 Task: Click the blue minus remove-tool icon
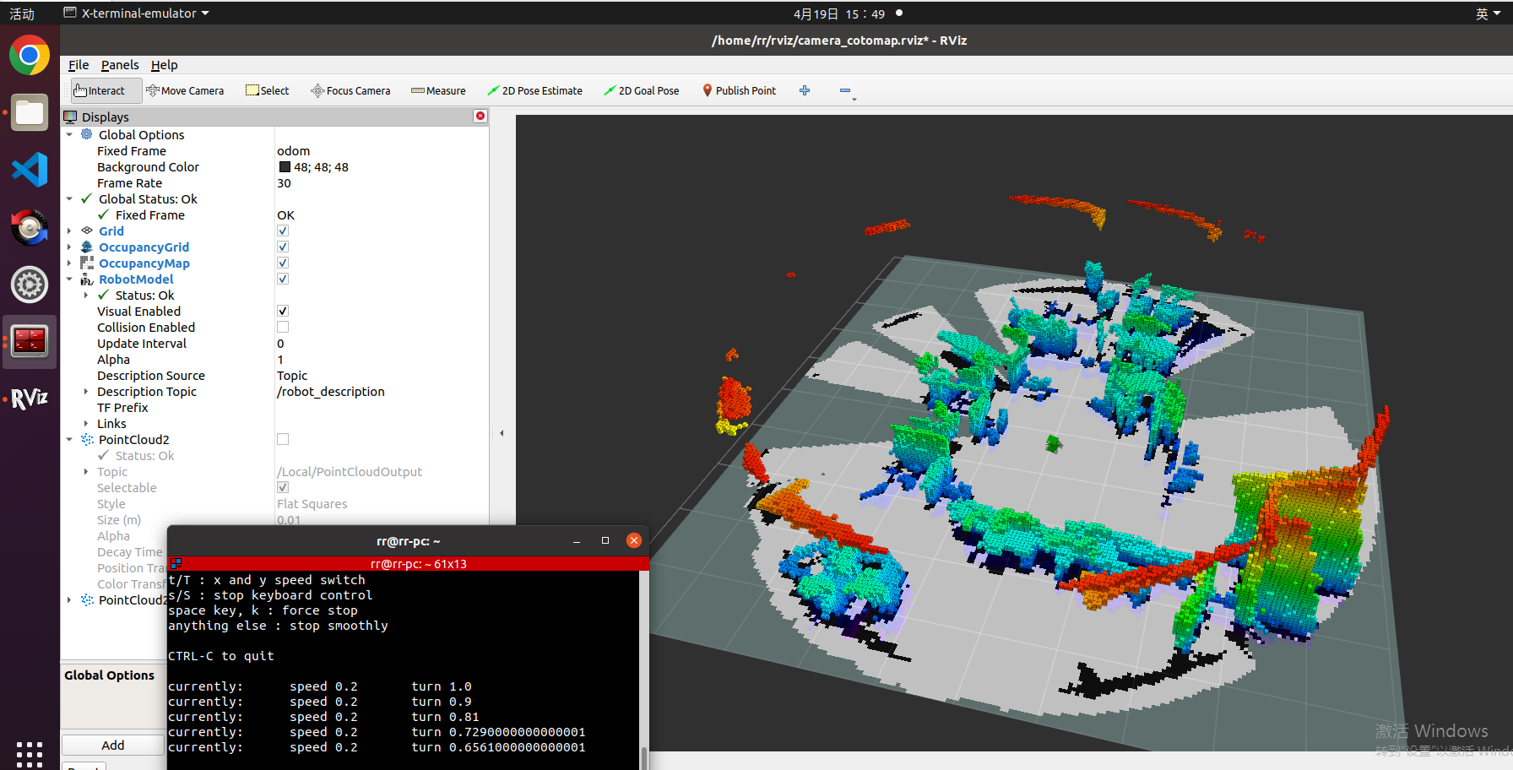(845, 90)
